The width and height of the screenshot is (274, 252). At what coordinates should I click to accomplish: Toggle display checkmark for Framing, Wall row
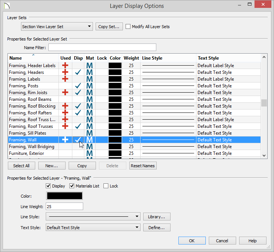[78, 140]
